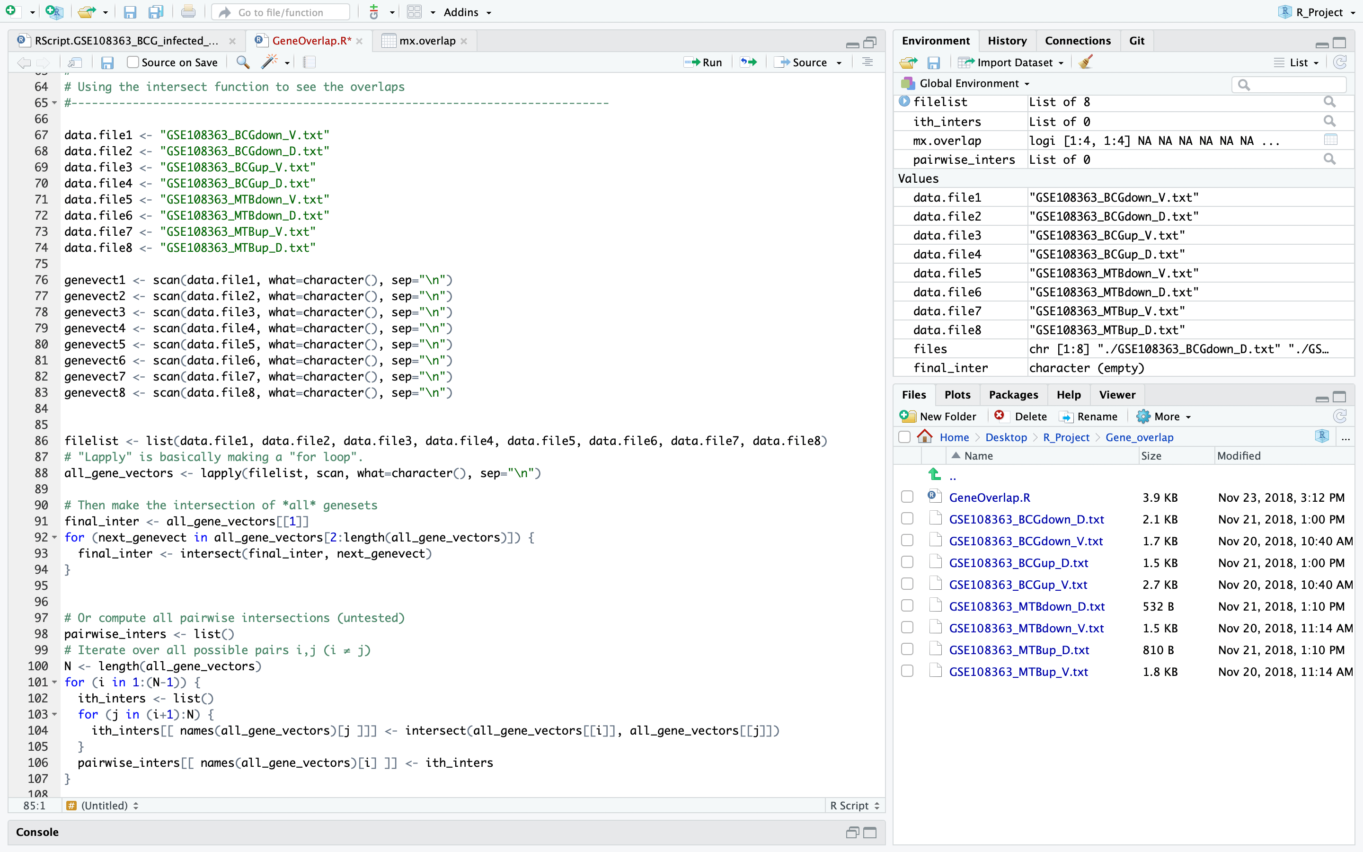The image size is (1363, 852).
Task: Tick the checkbox for GSE108363_MTBup_V.txt
Action: click(907, 671)
